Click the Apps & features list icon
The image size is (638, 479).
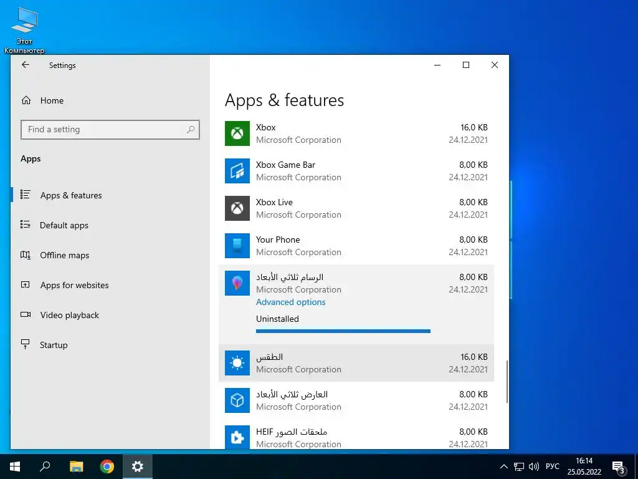point(25,195)
